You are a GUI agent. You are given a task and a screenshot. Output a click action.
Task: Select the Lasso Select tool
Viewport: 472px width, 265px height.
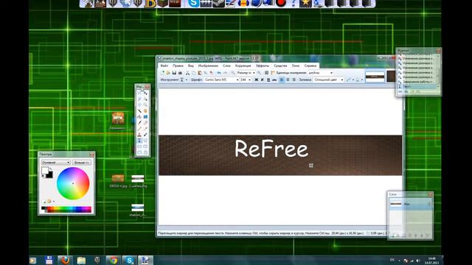pos(139,99)
